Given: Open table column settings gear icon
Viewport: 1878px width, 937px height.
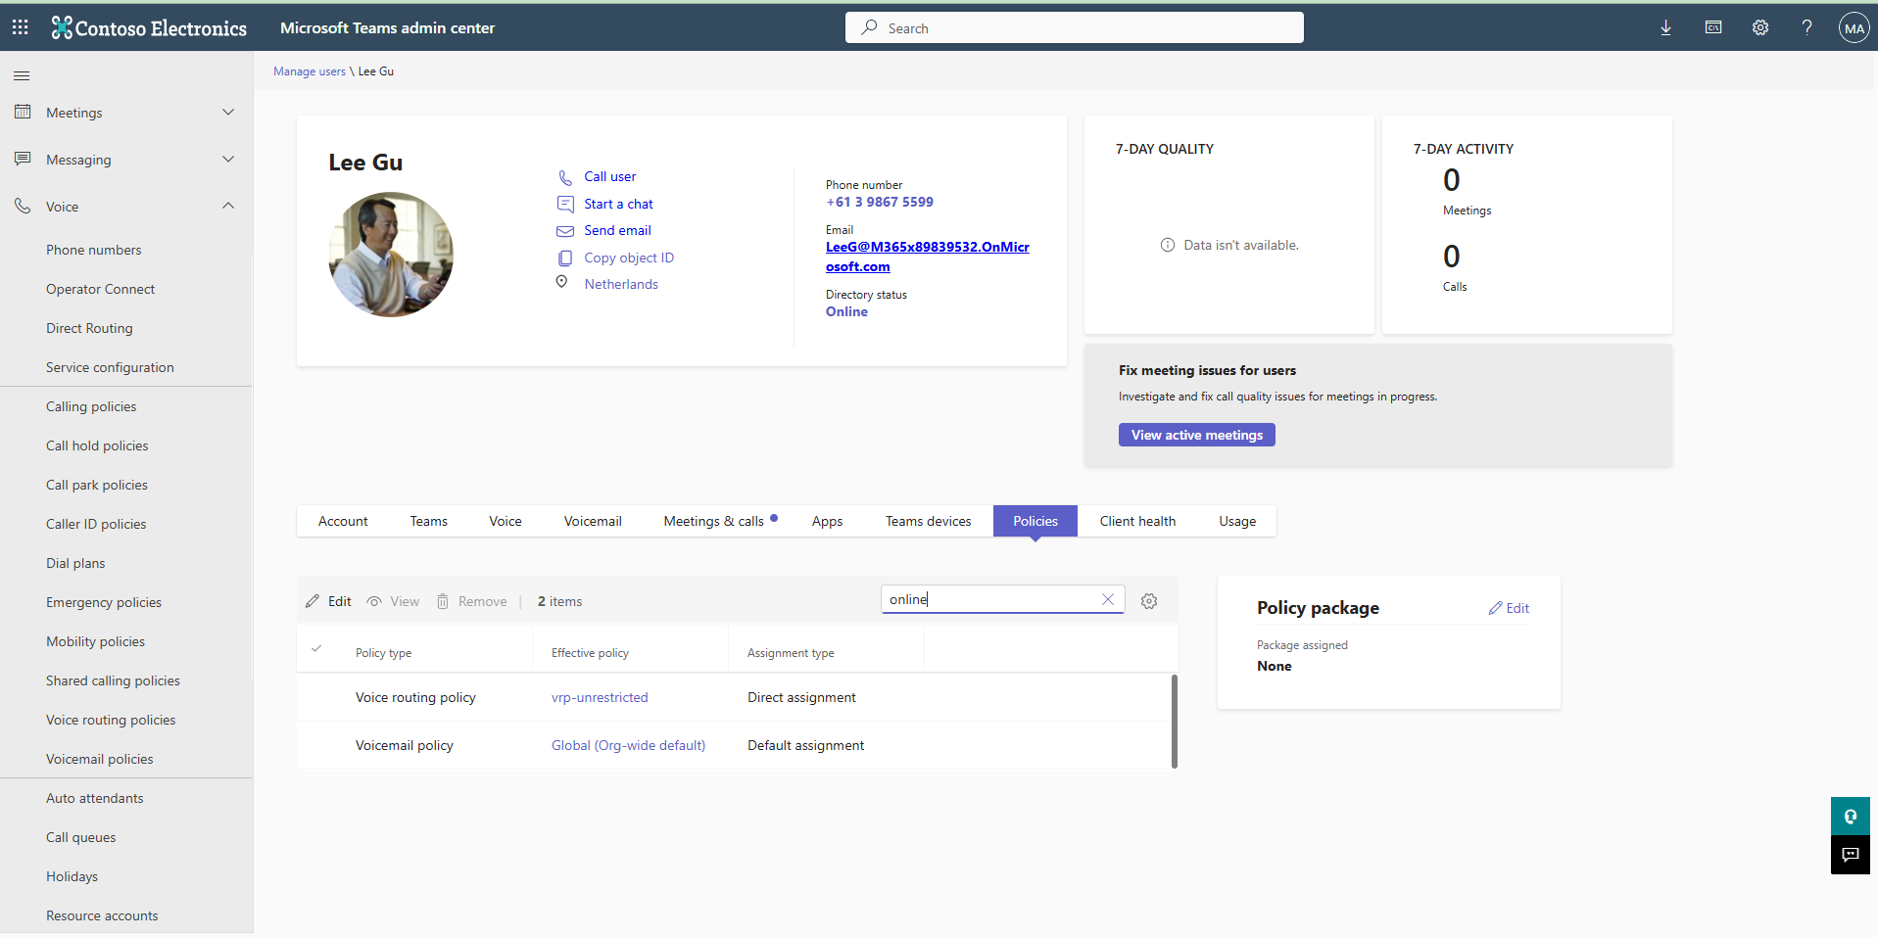Looking at the screenshot, I should 1149,601.
